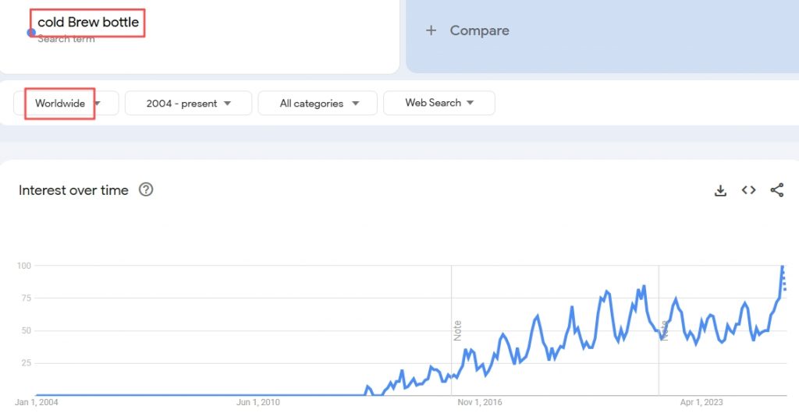Image resolution: width=799 pixels, height=420 pixels.
Task: Share the Interest over time chart
Action: coord(776,190)
